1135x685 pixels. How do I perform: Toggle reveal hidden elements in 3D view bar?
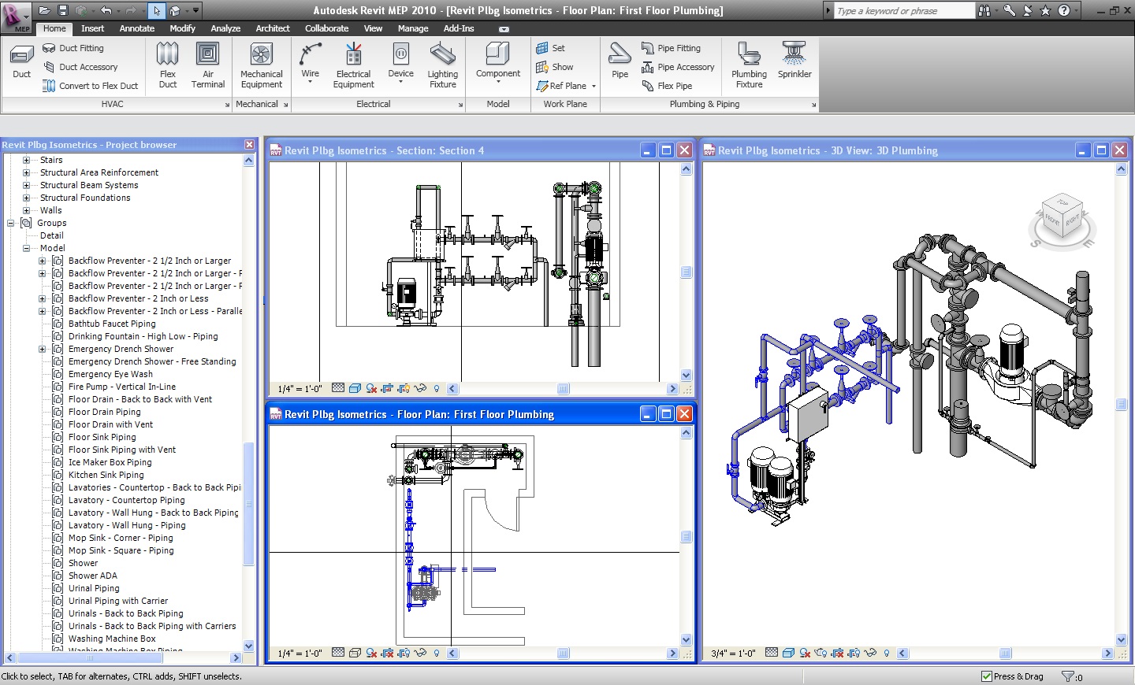point(887,653)
